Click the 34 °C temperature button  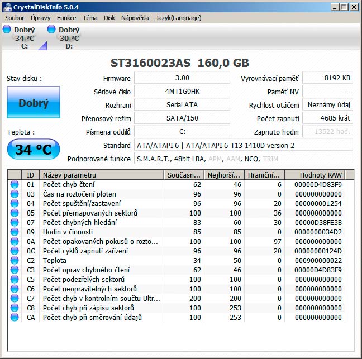[34, 150]
